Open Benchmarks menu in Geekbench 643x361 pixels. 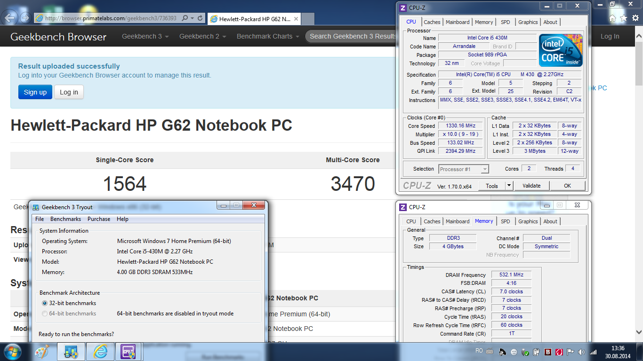click(65, 219)
